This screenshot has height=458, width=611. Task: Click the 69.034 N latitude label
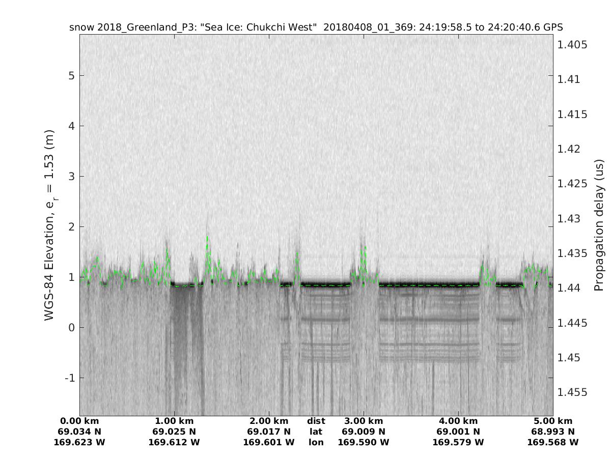coord(79,432)
